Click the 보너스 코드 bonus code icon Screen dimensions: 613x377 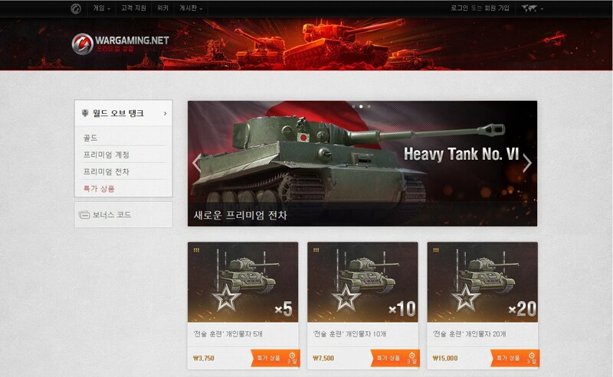(x=84, y=215)
